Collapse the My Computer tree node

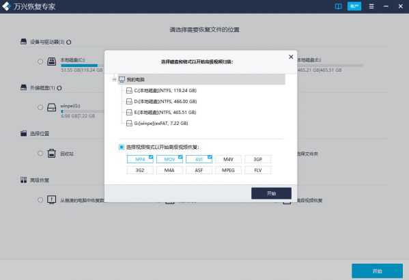coord(114,79)
